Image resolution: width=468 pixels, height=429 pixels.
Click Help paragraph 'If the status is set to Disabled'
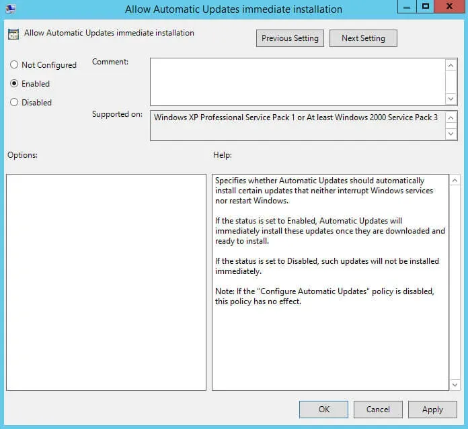point(327,266)
